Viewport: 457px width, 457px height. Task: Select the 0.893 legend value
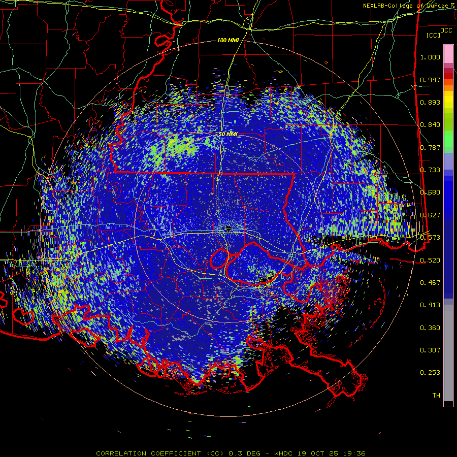430,102
